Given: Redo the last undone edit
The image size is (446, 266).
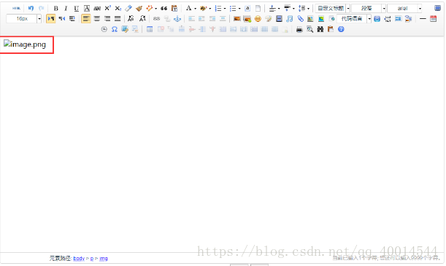Looking at the screenshot, I should tap(42, 8).
